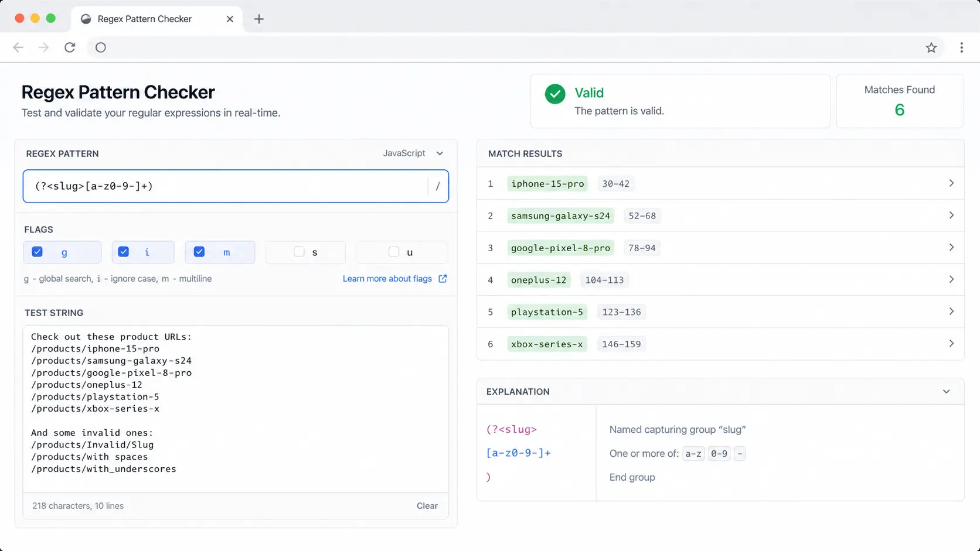
Task: Click the green Valid checkmark icon
Action: click(x=555, y=94)
